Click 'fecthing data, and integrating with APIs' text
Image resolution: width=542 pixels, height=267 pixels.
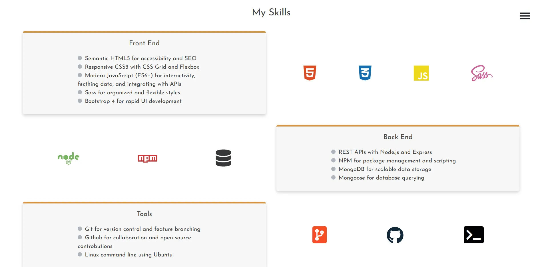[129, 84]
